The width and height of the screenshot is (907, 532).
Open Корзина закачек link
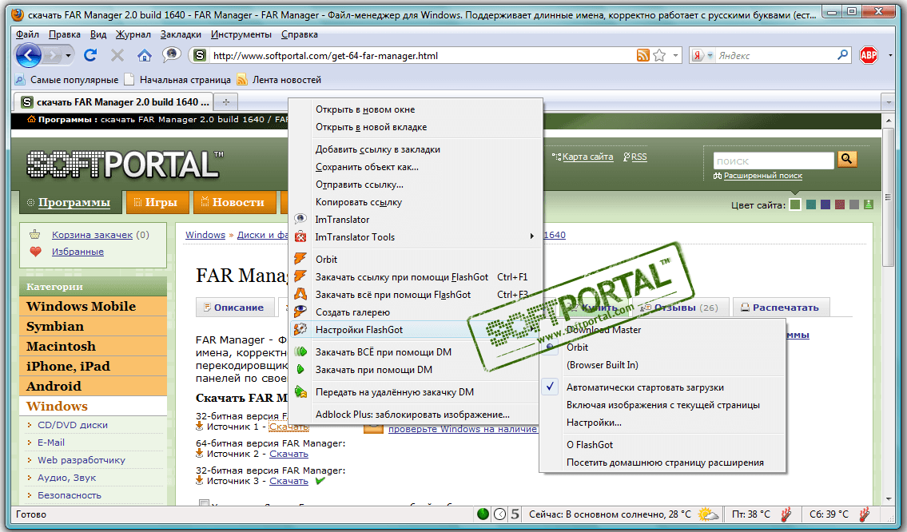(x=92, y=235)
